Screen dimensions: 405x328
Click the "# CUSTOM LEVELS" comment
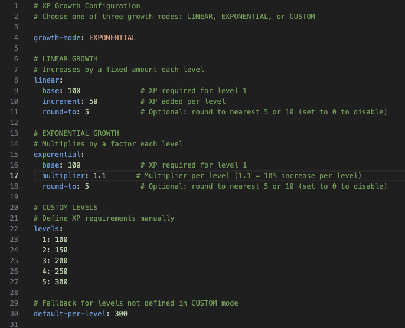pos(66,208)
